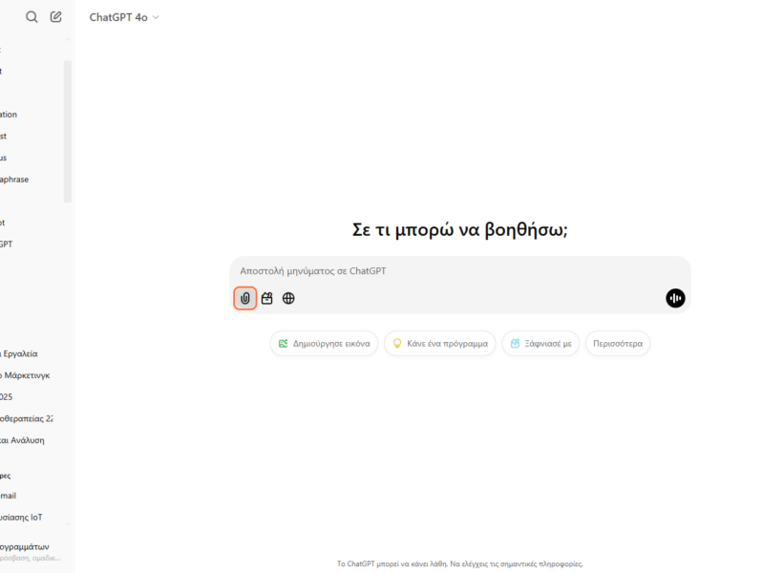Click the paperclip attach files icon
This screenshot has height=573, width=764.
(x=245, y=298)
